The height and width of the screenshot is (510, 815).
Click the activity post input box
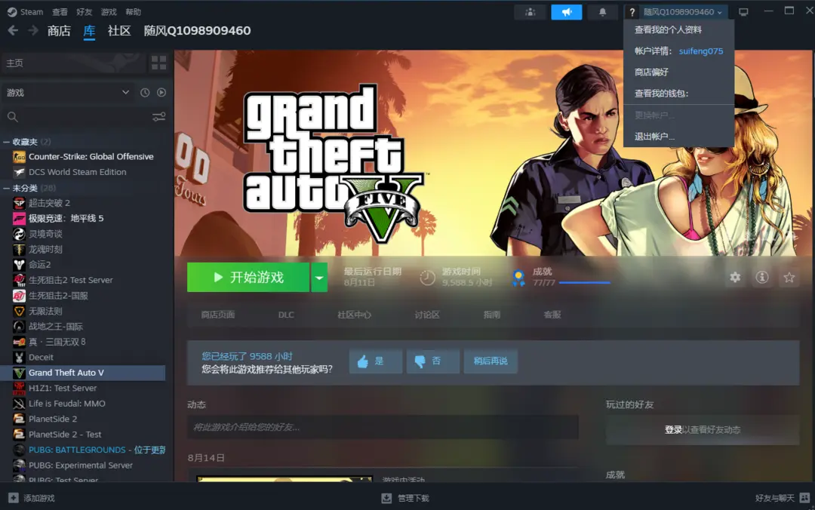pyautogui.click(x=383, y=427)
